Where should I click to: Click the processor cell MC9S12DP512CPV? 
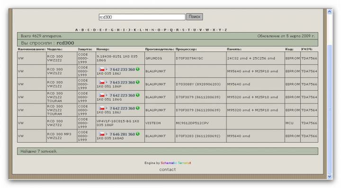pyautogui.click(x=200, y=123)
